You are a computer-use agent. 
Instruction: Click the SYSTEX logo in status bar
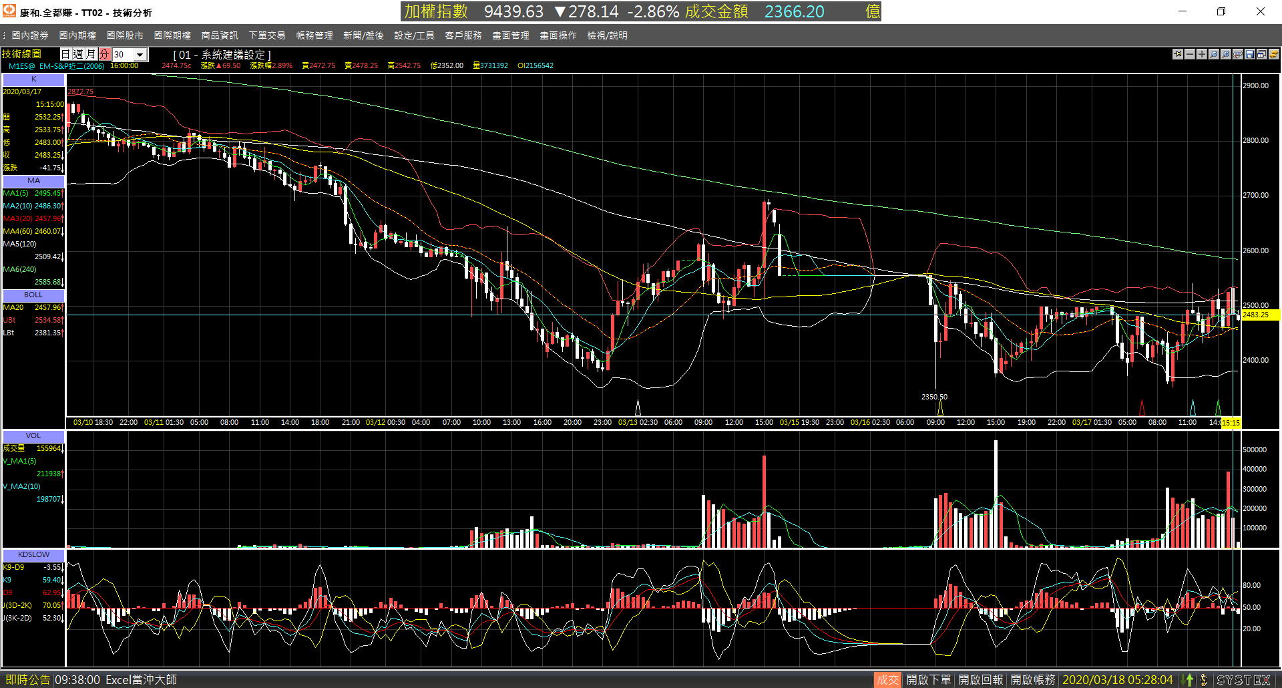1245,680
